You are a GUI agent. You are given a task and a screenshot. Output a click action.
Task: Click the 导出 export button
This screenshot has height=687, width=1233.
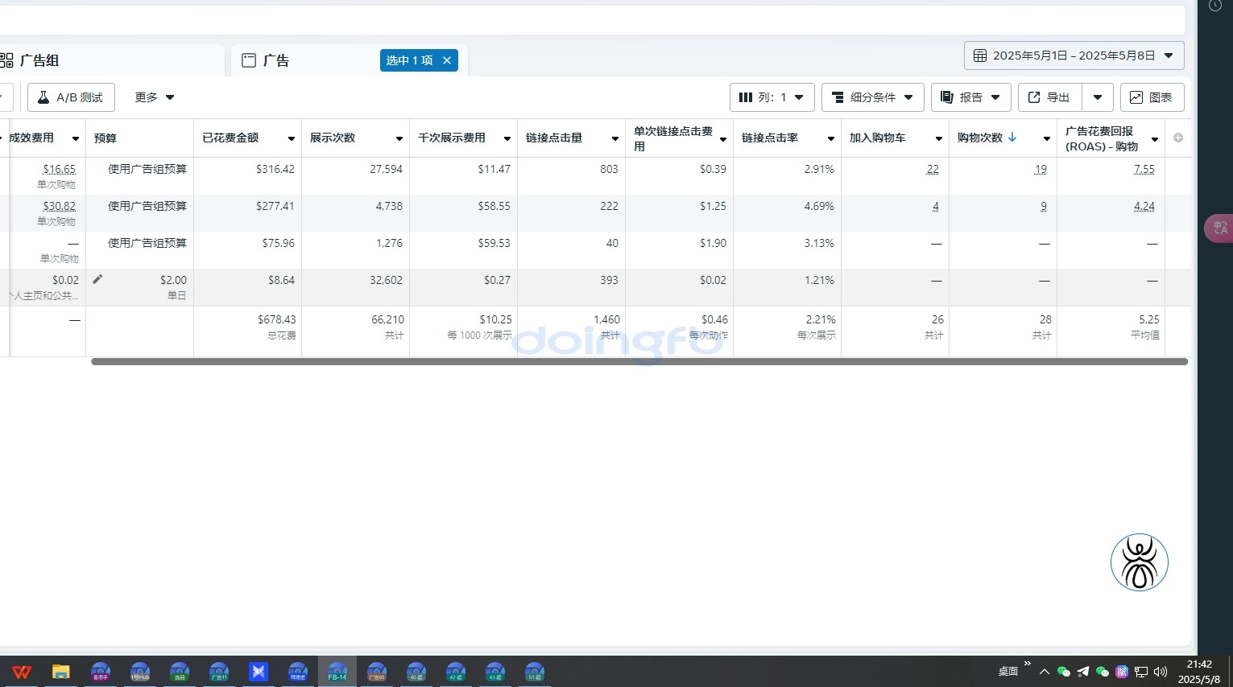(x=1049, y=97)
